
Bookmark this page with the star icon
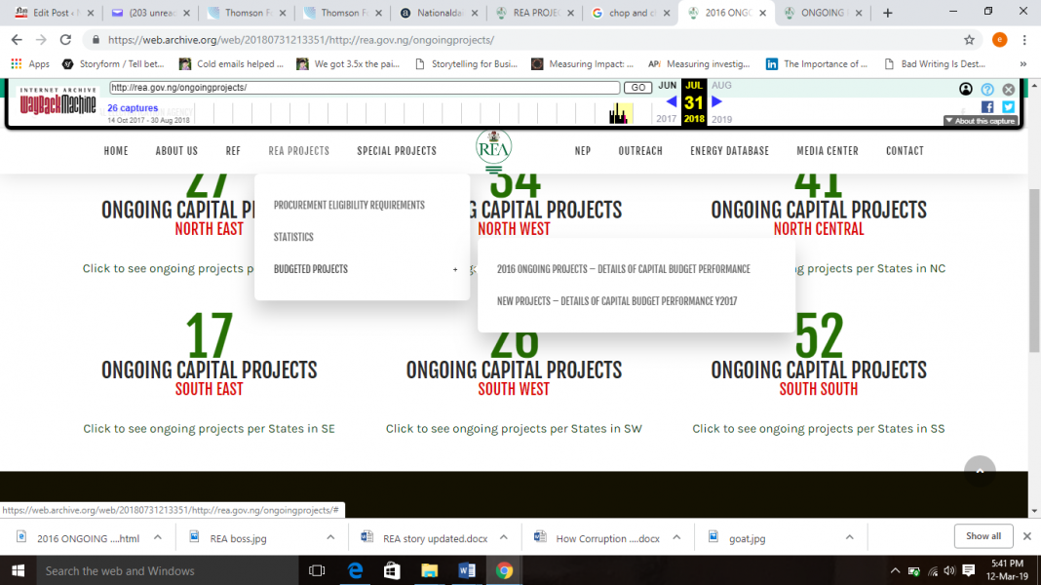tap(969, 40)
